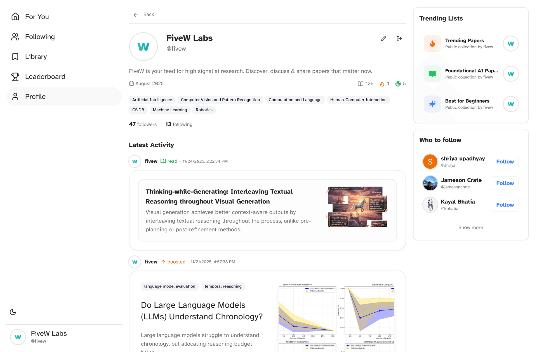Screen dimensions: 537x352
Task: Click the back arrow to return
Action: coord(135,14)
